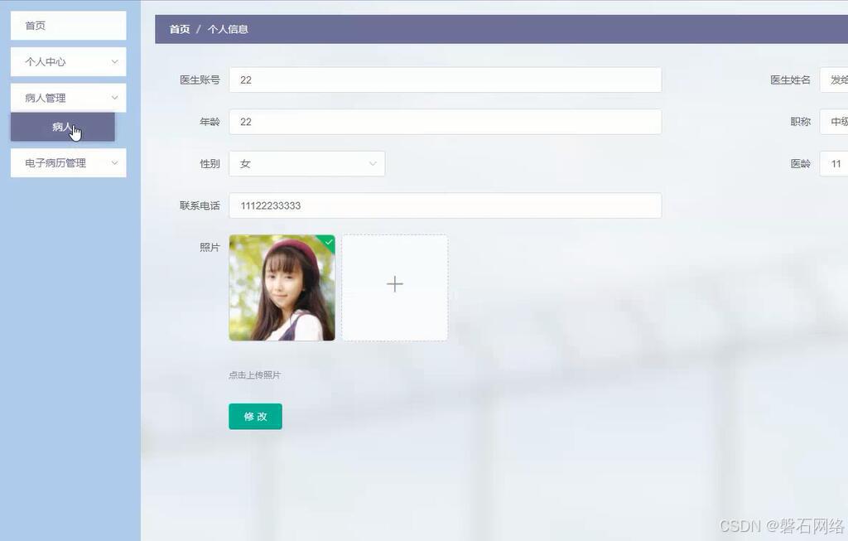848x541 pixels.
Task: Open the 病人 submenu item
Action: coord(62,127)
